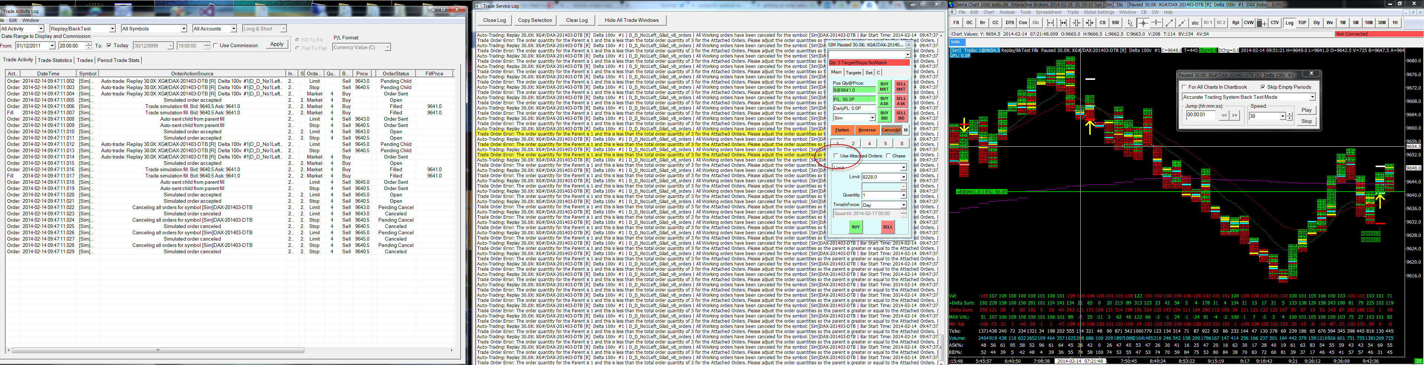Enable the Use Commission checkbox
This screenshot has height=365, width=1424.
tap(216, 46)
